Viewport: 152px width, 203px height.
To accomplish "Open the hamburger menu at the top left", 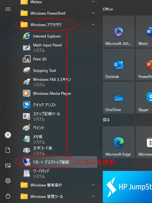I will click(x=8, y=9).
